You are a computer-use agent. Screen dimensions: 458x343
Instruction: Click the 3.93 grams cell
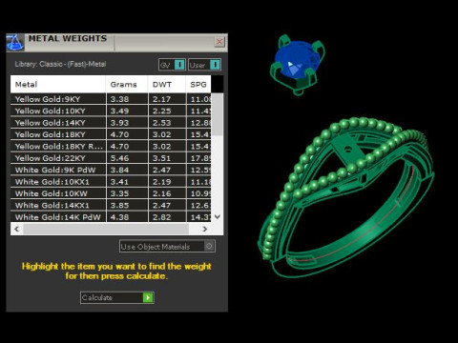pos(127,123)
